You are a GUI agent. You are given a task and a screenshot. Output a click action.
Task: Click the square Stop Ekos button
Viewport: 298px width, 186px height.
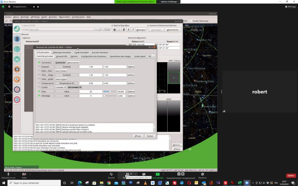114,30
